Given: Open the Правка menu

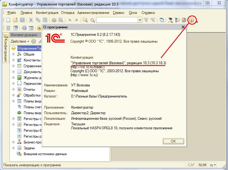Looking at the screenshot, I should [x=26, y=13].
